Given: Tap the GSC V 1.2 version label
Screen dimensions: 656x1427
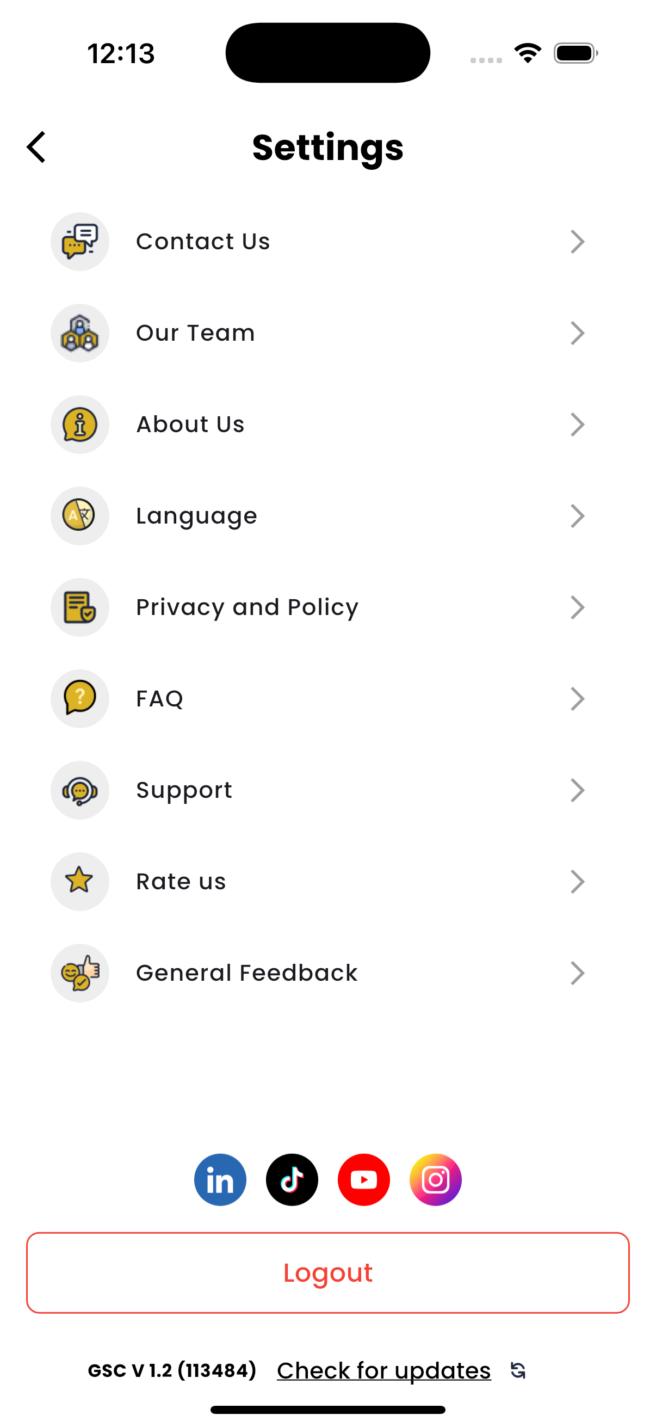Looking at the screenshot, I should coord(171,1370).
